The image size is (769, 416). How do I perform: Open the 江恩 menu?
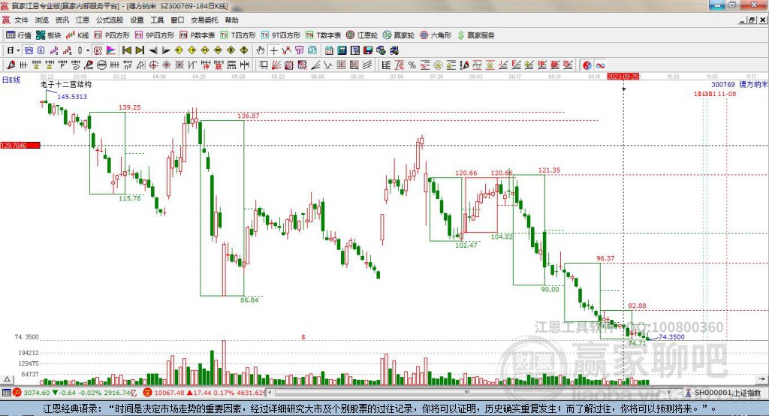click(83, 20)
